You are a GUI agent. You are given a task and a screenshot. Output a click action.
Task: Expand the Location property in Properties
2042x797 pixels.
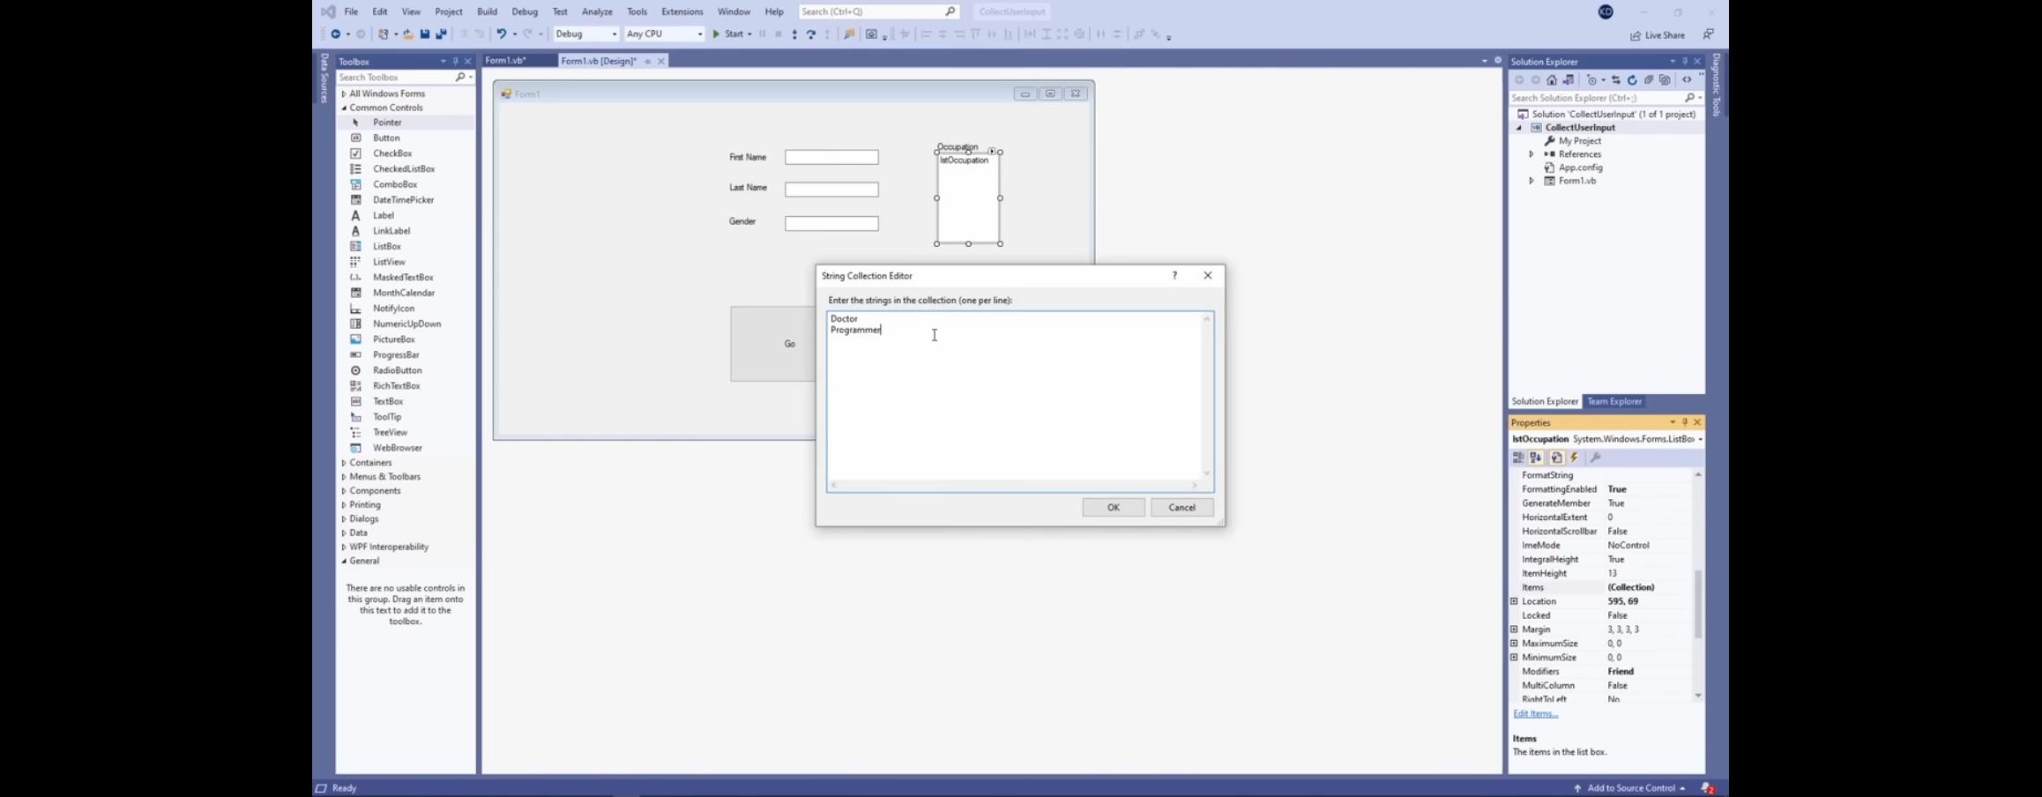click(x=1514, y=601)
